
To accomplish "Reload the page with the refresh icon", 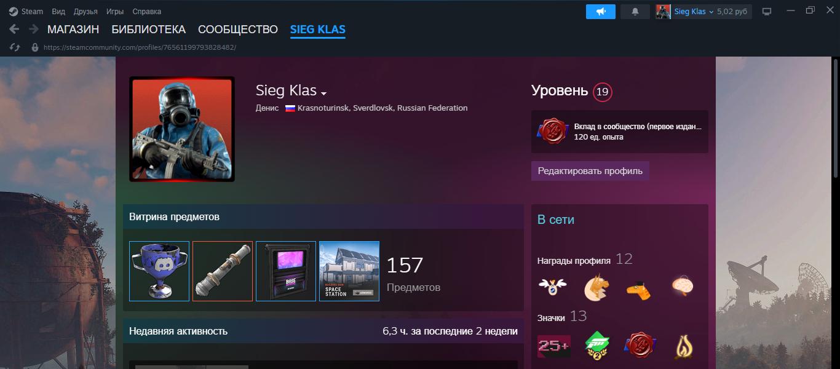I will [x=15, y=47].
